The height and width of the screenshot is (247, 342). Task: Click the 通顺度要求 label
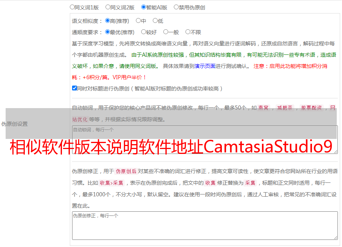click(x=87, y=32)
